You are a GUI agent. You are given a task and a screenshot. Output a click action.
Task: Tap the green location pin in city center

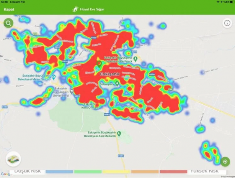(x=99, y=64)
